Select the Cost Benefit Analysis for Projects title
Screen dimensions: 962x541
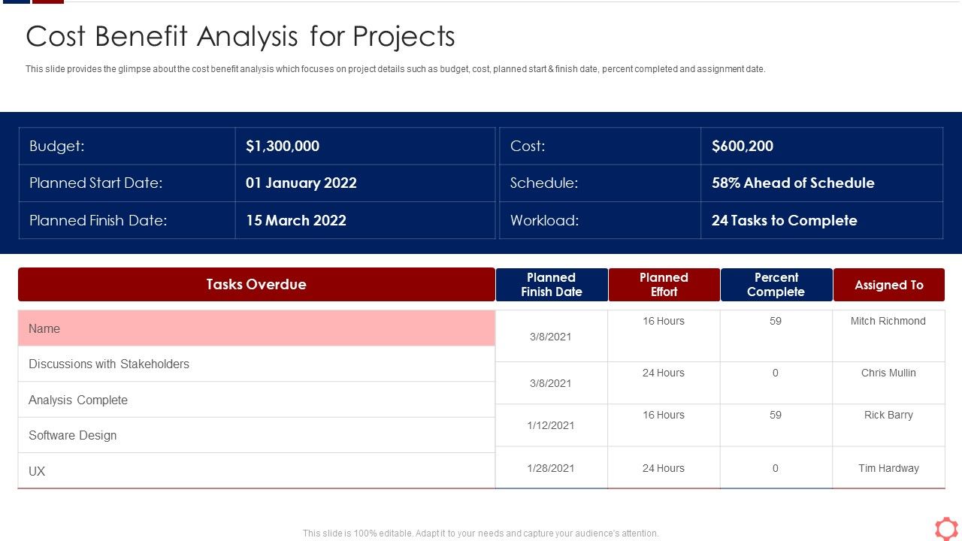coord(240,36)
